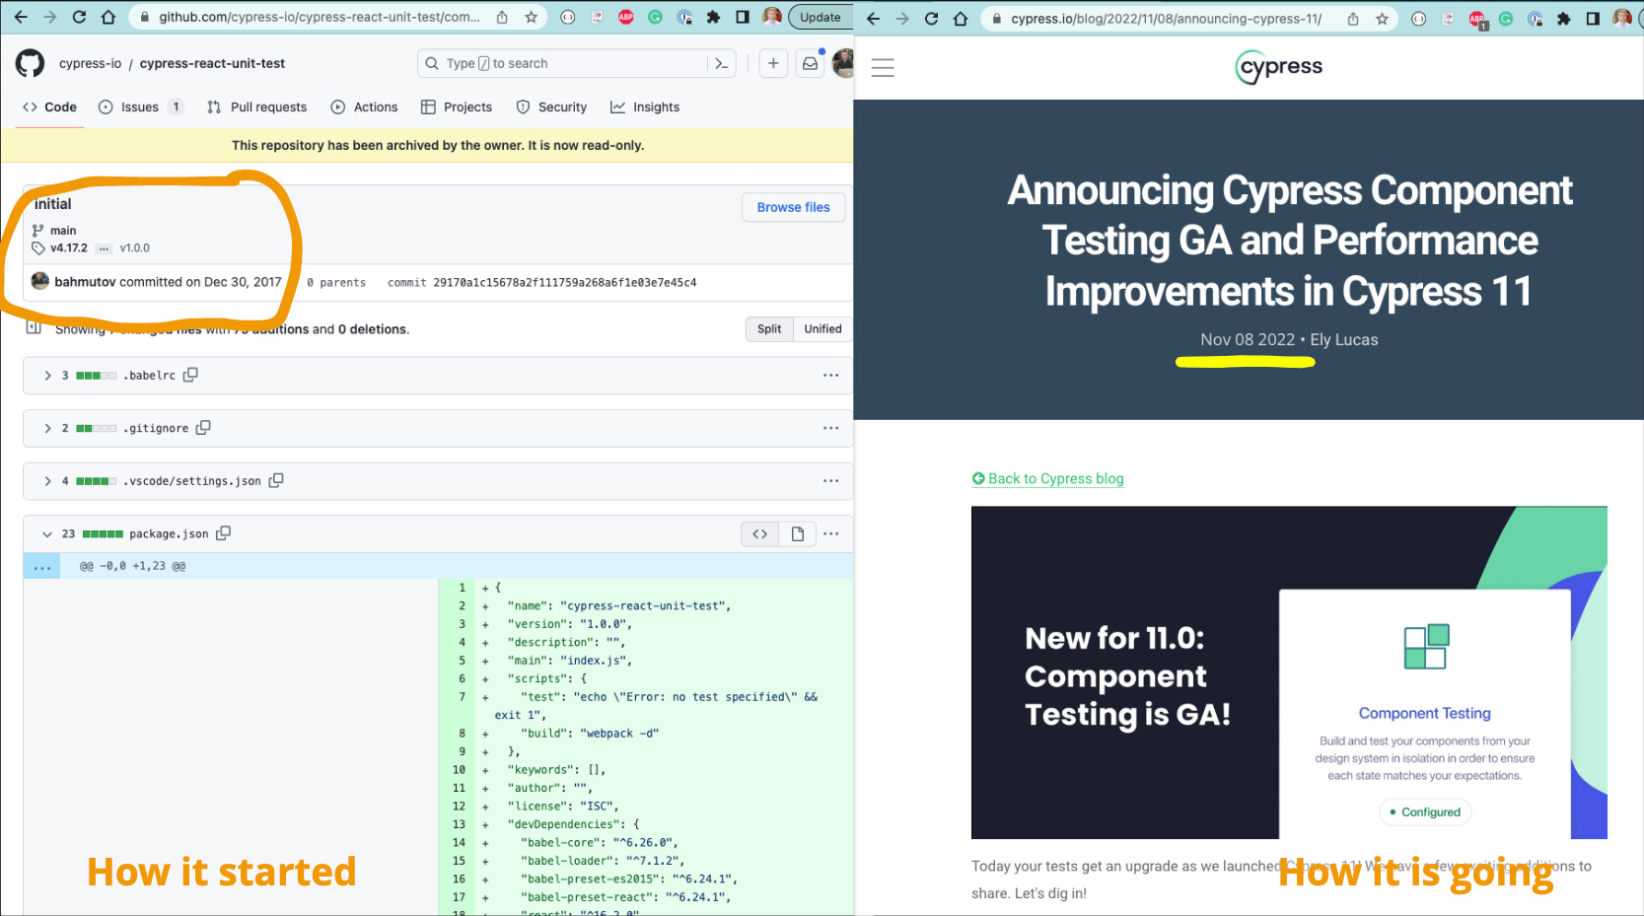Bookmark the Cypress blog page with the star
Screen dimensions: 1644x916
coord(1382,19)
